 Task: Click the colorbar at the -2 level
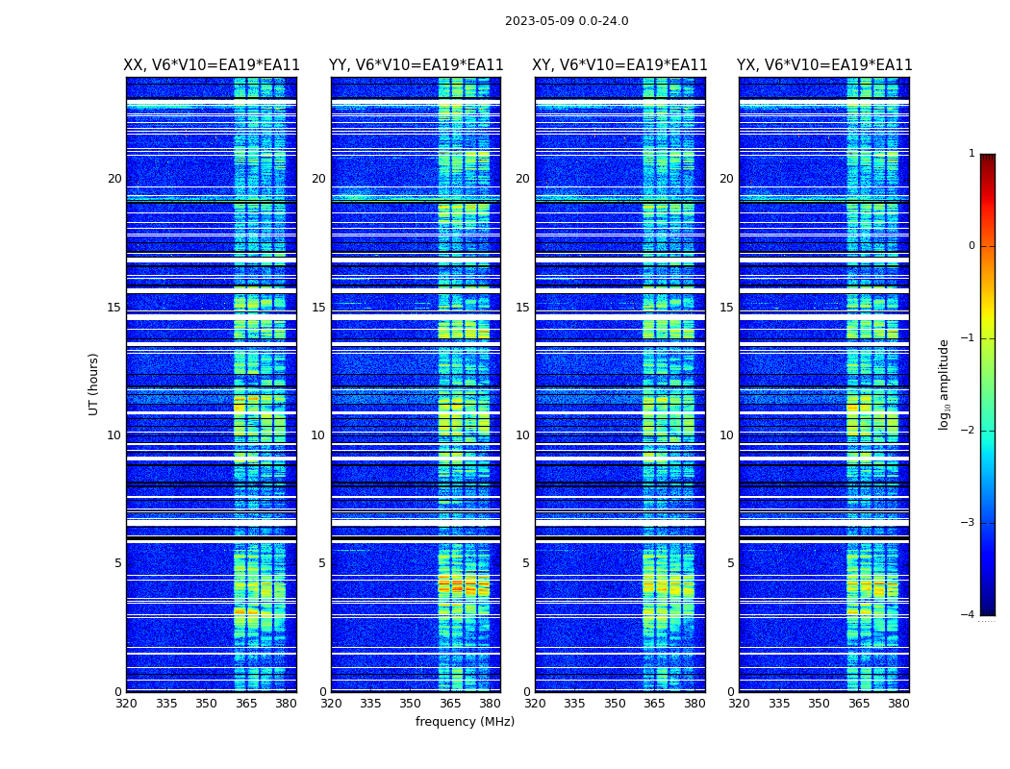click(988, 431)
